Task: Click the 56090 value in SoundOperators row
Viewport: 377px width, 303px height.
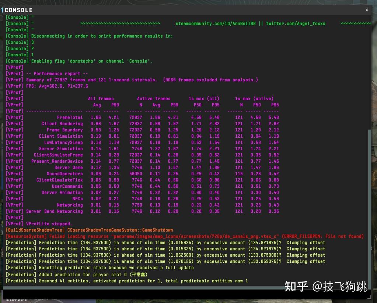Action: [x=136, y=173]
